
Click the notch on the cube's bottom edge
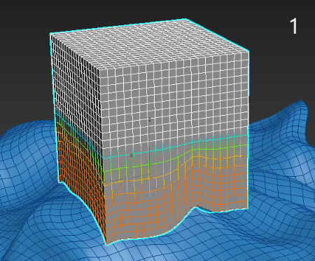197,207
